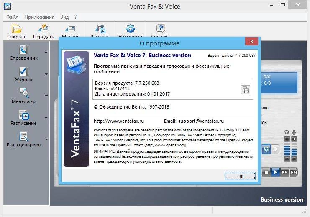Screen dimensions: 310x217
Task: Click the Stop playback button
Action: (266, 172)
